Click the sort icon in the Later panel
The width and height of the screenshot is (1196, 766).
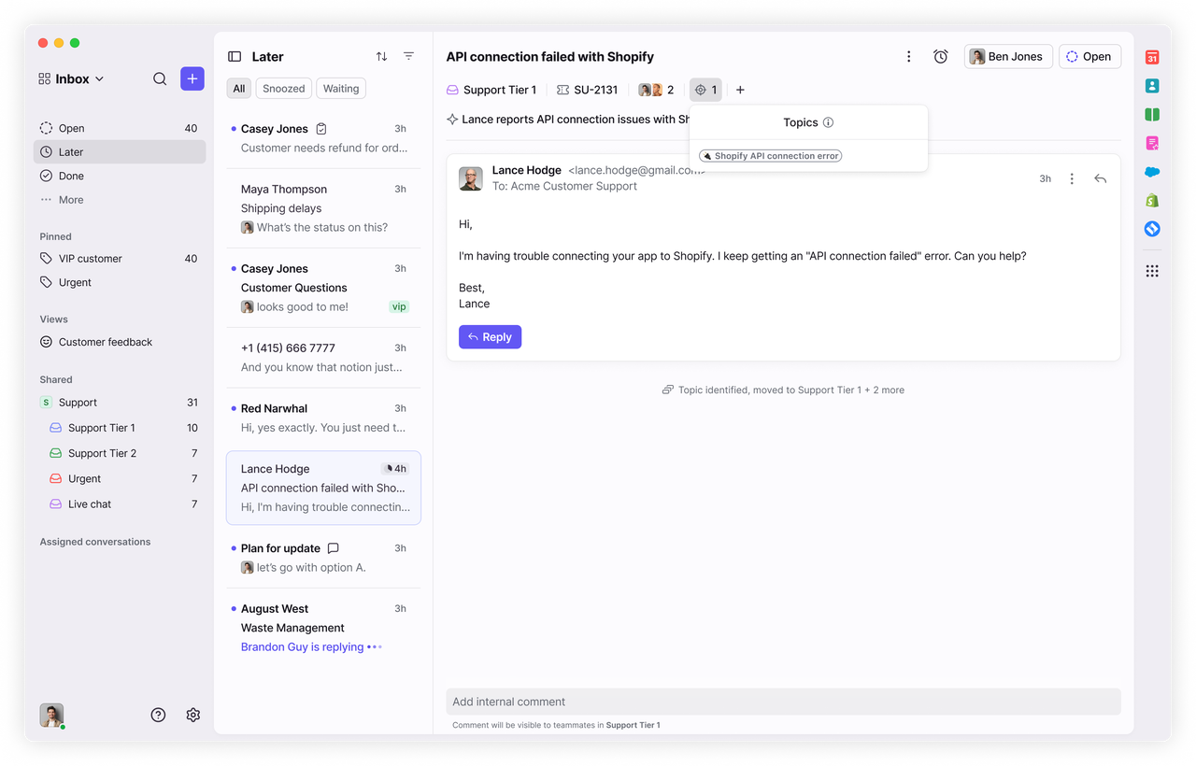click(381, 56)
